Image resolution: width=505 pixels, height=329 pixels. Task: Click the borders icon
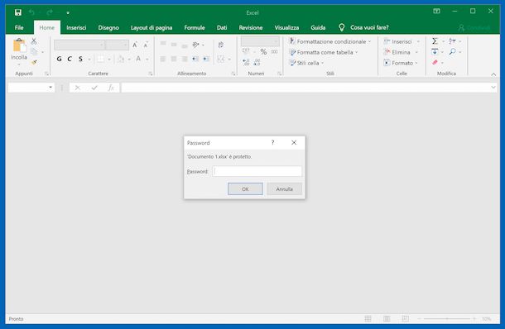click(x=100, y=59)
